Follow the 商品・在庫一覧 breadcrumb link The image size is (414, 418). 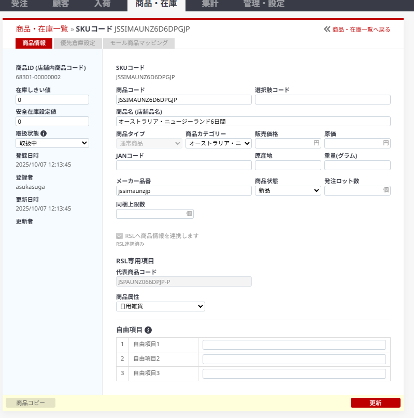point(41,29)
